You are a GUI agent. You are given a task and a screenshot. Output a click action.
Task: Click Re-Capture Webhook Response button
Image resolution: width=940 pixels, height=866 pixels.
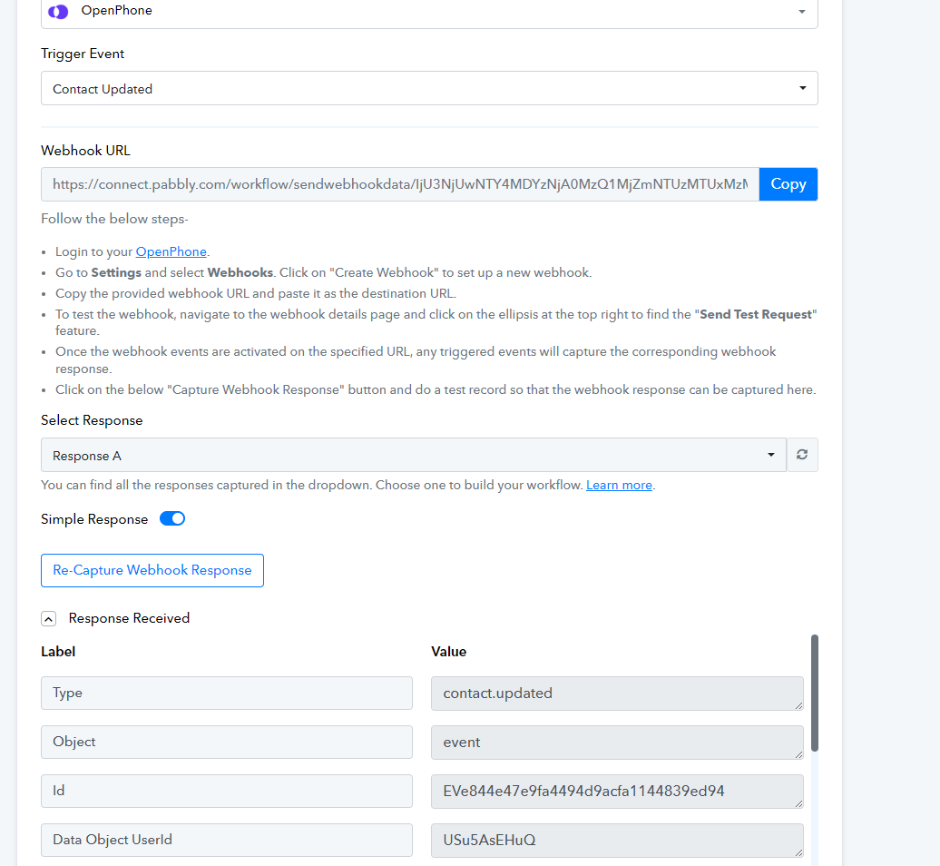pos(152,570)
